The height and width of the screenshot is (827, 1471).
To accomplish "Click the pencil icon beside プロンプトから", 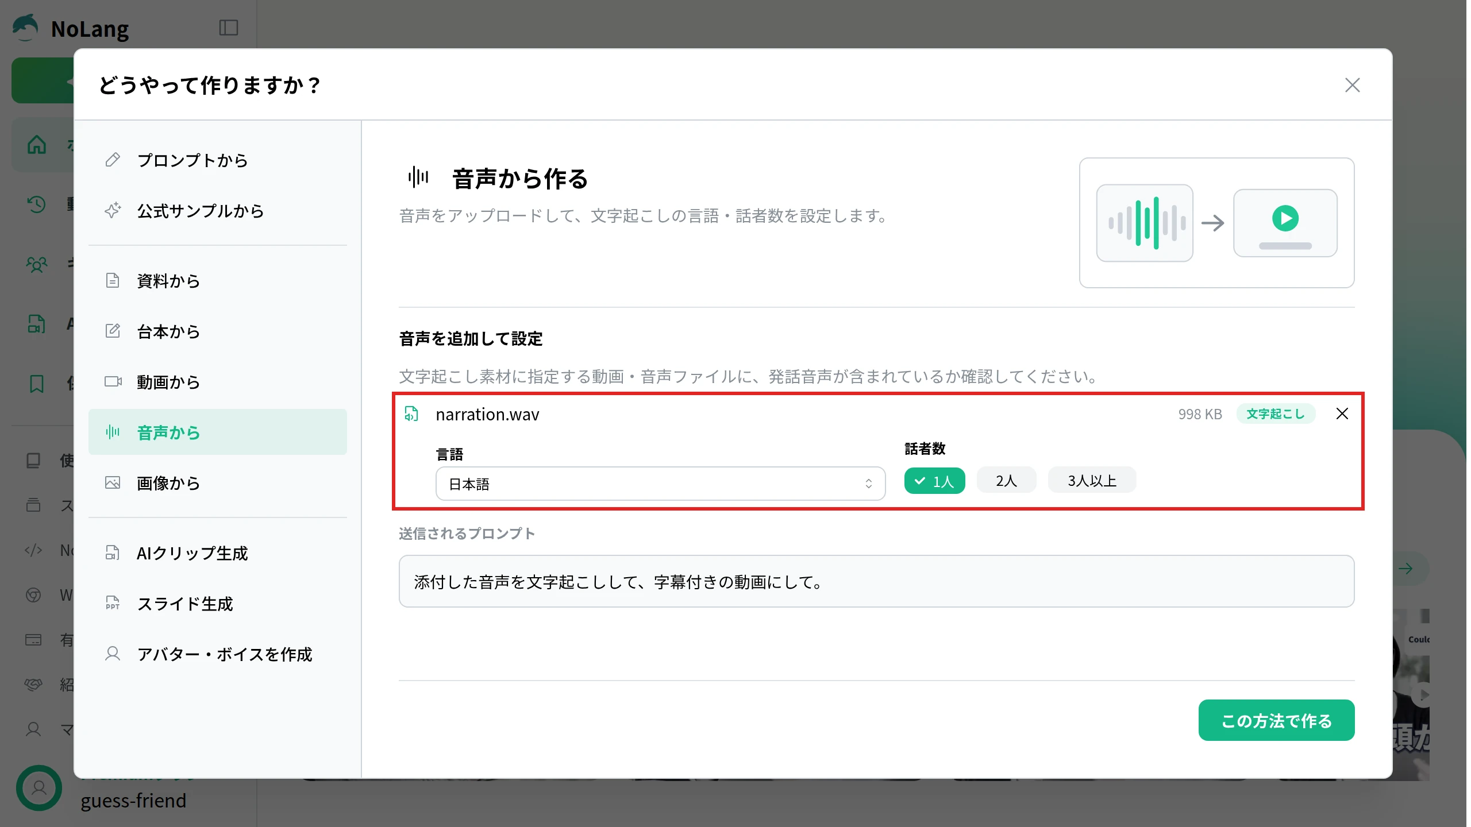I will [x=113, y=160].
